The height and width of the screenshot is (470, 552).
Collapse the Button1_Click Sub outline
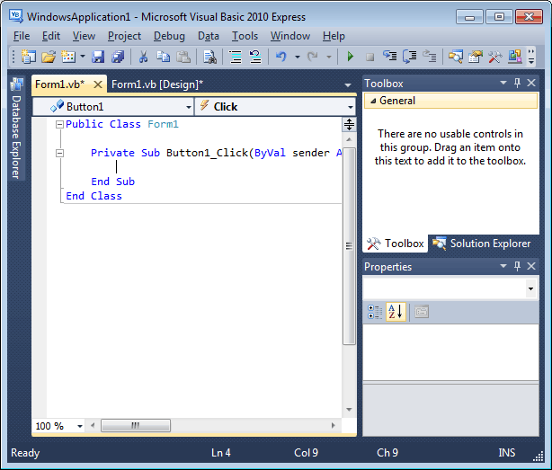(x=59, y=153)
